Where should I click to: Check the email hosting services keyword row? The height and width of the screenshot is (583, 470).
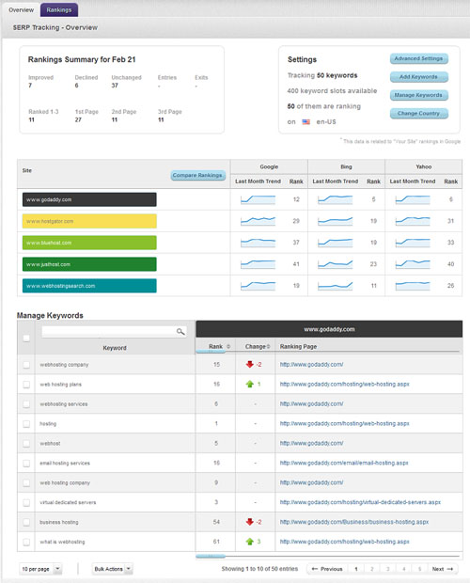[26, 464]
